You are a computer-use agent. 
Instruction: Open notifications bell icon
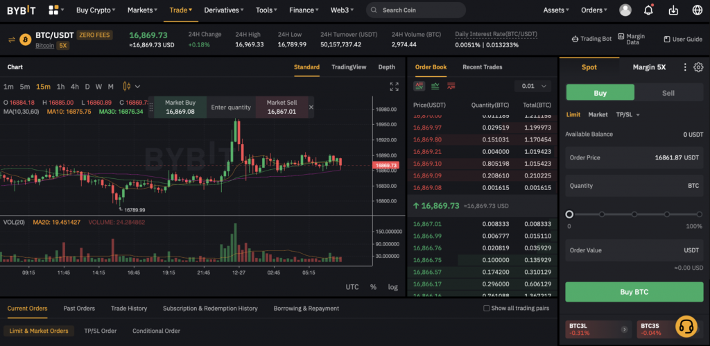coord(649,10)
